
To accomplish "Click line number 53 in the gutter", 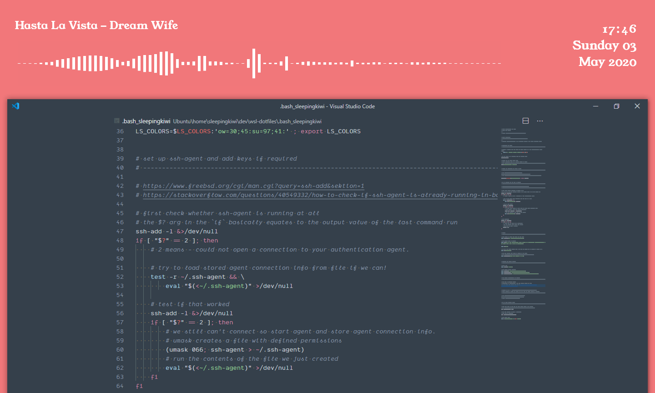I will [x=120, y=286].
